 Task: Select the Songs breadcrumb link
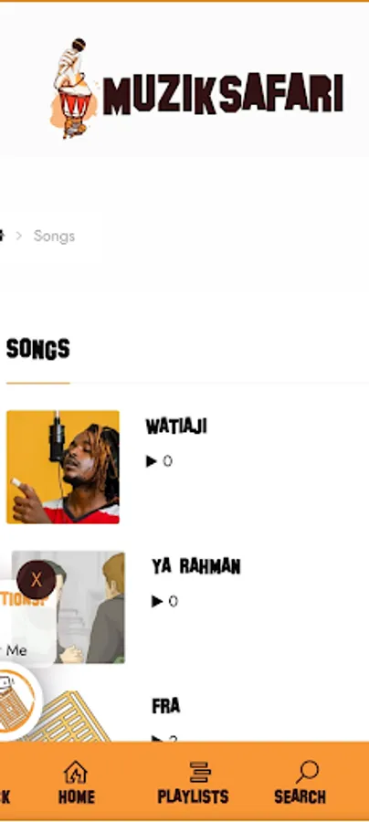tap(54, 236)
